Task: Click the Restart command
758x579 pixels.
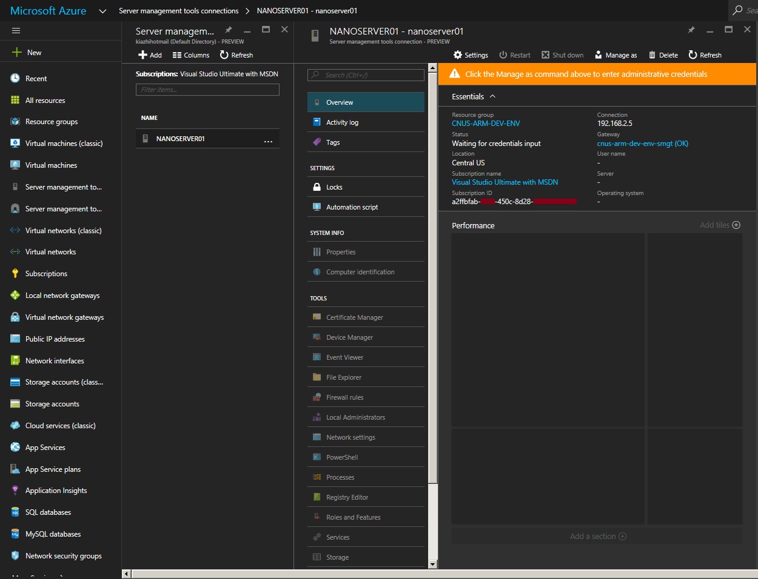Action: point(515,55)
